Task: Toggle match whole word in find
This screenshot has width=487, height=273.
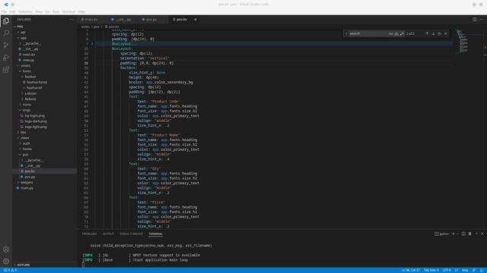Action: tap(396, 33)
